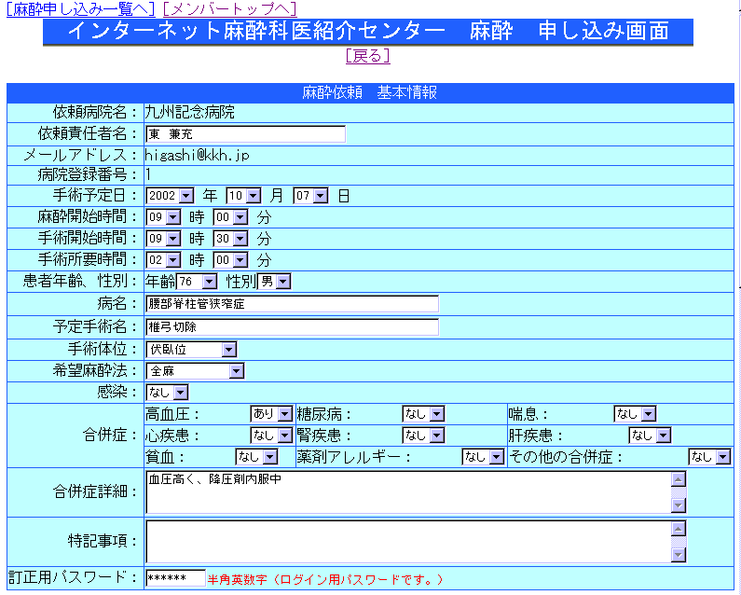Click the 病名 input field
The image size is (741, 595).
(x=292, y=304)
